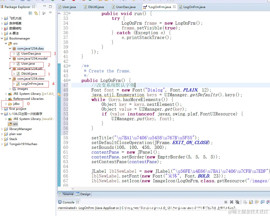
Task: Select the first project entry
Action: (x=18, y=109)
